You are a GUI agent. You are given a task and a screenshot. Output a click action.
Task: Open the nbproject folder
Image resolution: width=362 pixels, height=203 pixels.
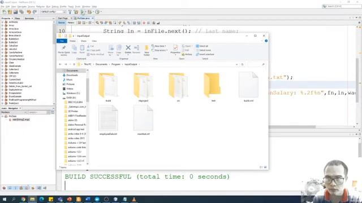coord(143,87)
